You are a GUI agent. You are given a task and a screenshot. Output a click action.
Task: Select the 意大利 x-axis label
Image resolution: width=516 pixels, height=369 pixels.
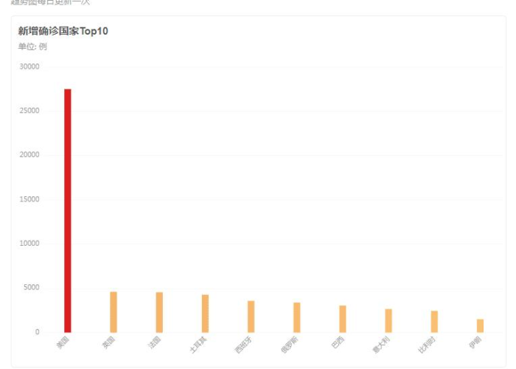click(x=381, y=345)
